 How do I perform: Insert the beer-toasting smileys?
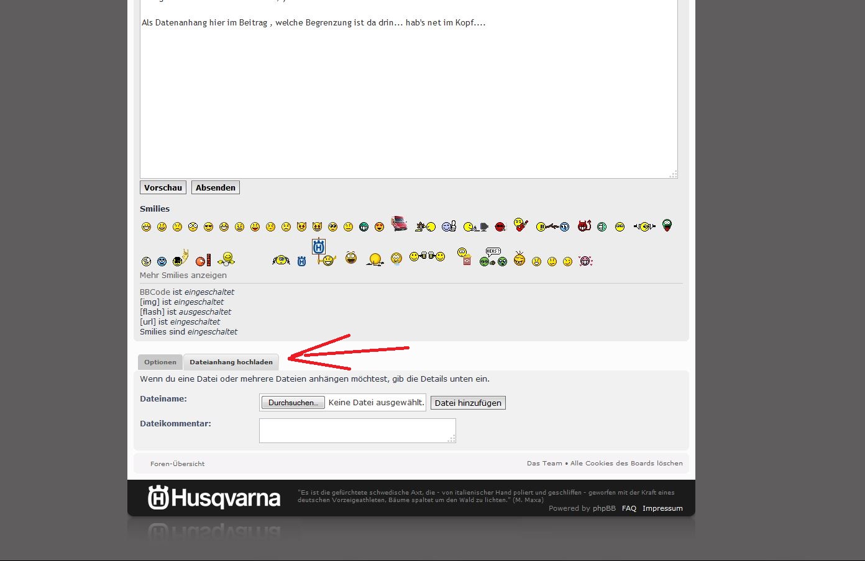click(427, 256)
